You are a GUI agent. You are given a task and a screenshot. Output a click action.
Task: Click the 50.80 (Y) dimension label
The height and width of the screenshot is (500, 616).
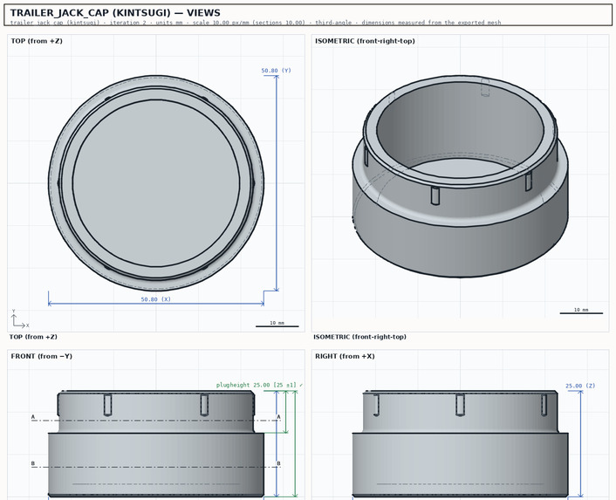(277, 71)
